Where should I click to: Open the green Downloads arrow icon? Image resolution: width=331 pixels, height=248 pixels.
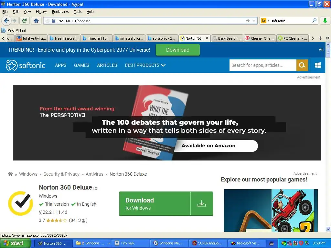tap(325, 21)
